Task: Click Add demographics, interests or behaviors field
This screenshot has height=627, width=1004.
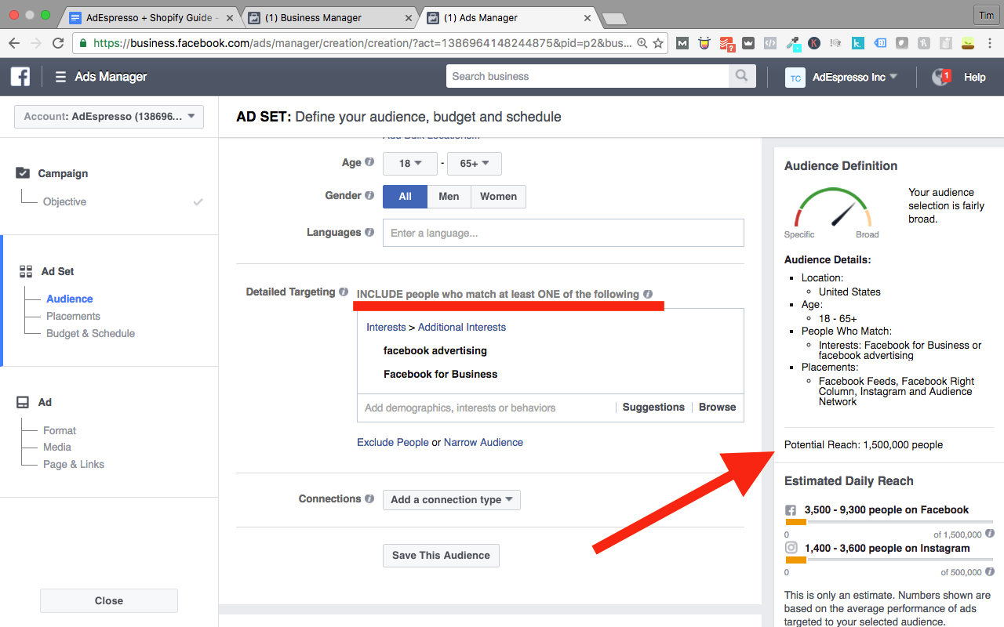Action: point(487,408)
